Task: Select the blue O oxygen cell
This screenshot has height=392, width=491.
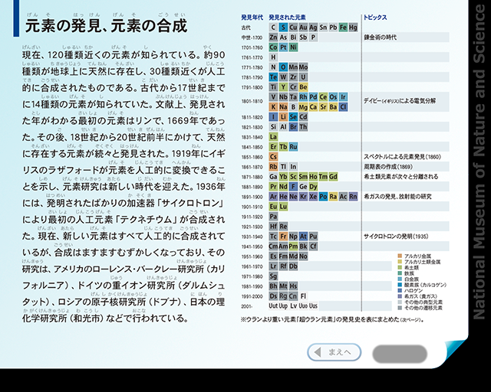Action: (x=283, y=67)
